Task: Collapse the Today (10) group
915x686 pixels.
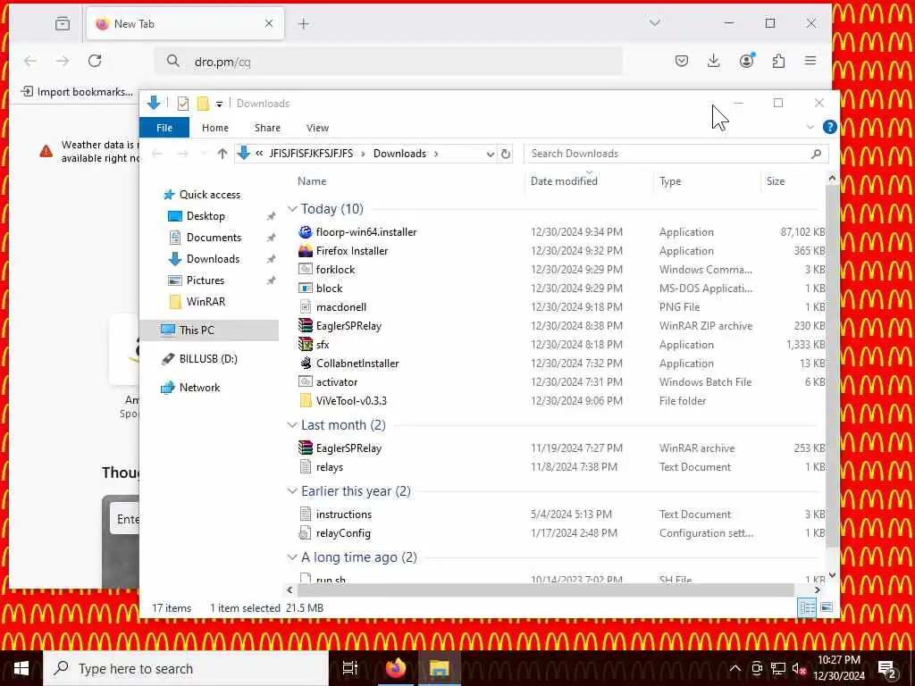Action: click(x=292, y=209)
